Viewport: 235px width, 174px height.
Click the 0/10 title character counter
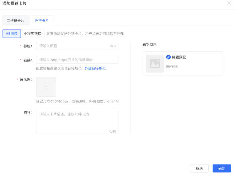coord(113,46)
